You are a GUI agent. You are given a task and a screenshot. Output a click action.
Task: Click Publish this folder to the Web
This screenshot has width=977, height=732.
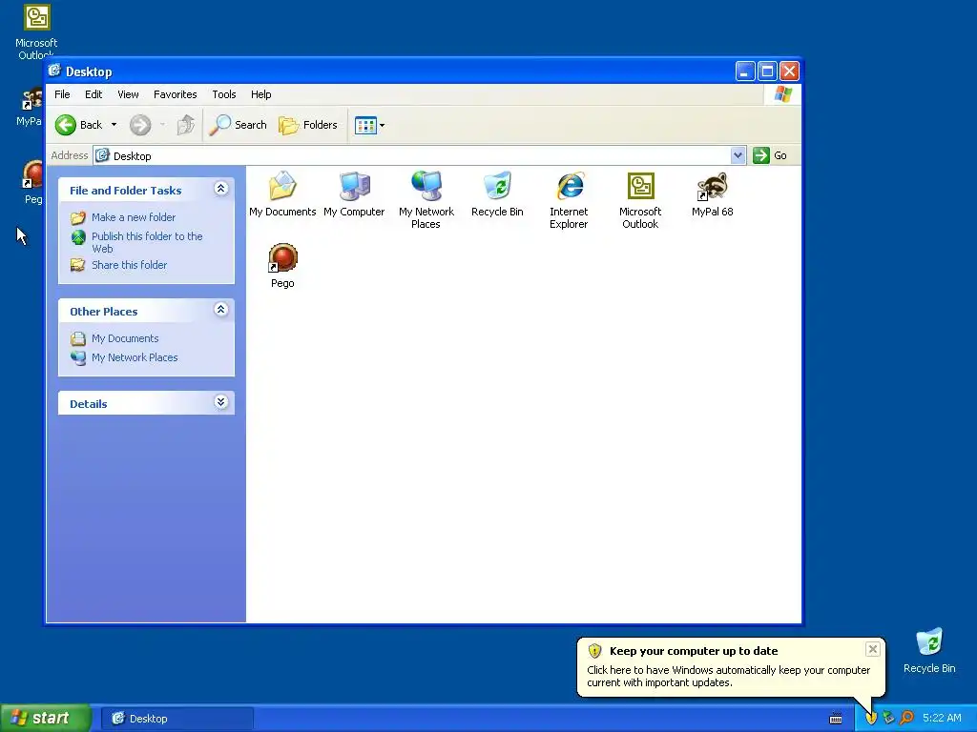147,242
